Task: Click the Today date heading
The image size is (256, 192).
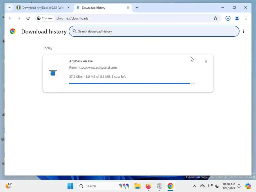Action: (x=48, y=48)
